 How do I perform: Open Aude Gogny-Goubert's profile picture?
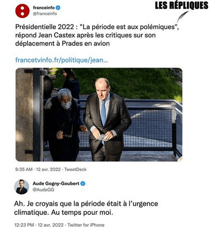coord(22,187)
